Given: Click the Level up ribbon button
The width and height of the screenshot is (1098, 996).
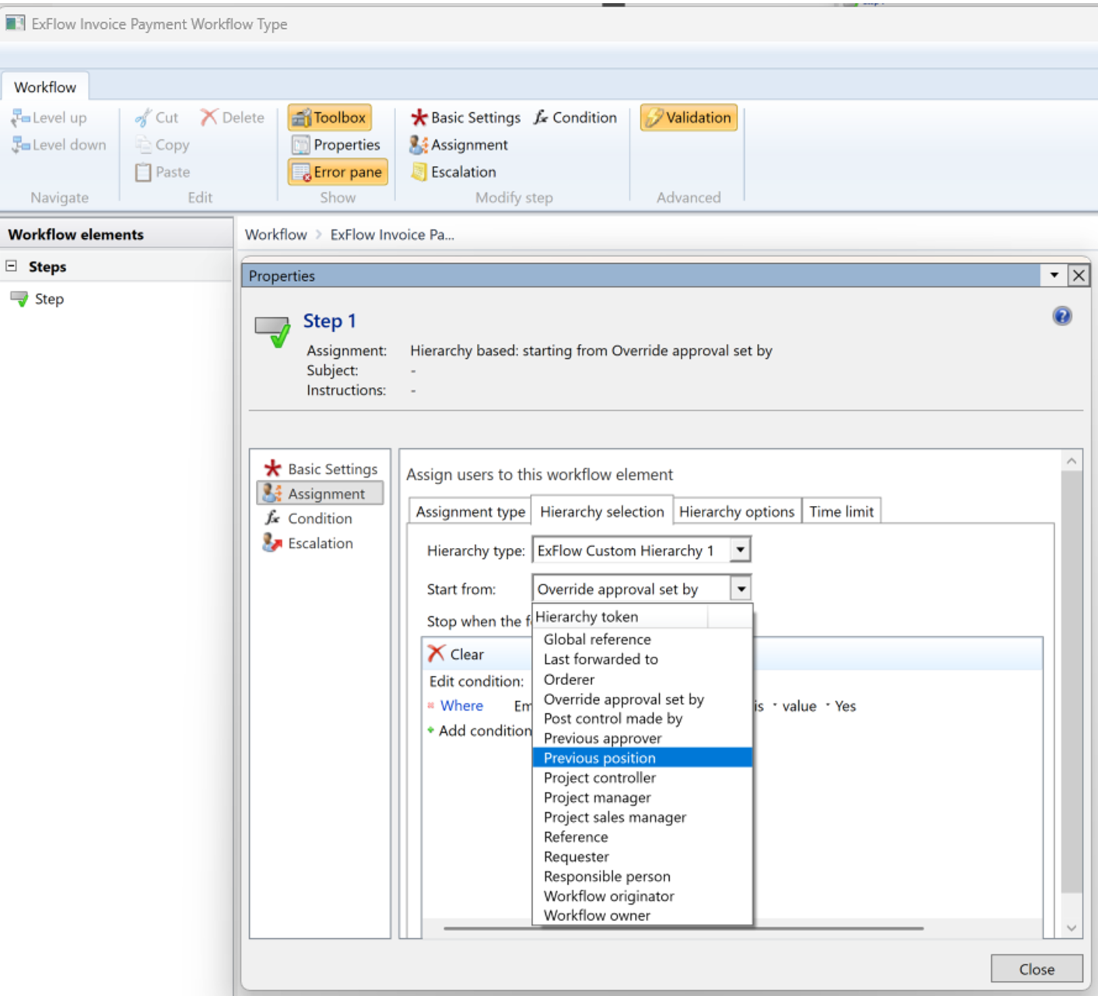Looking at the screenshot, I should (49, 117).
